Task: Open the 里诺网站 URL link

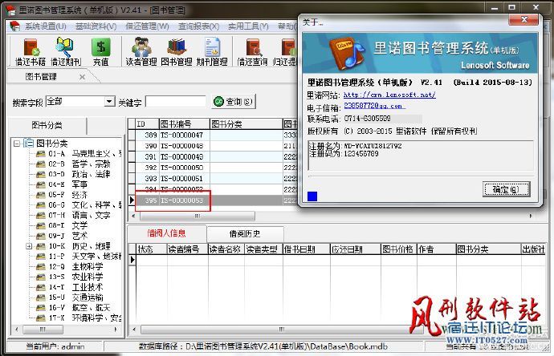Action: point(389,95)
